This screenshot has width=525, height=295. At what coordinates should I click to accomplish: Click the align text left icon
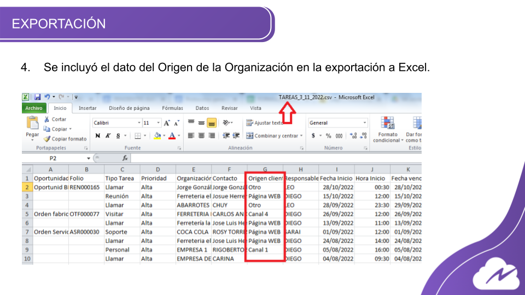tap(191, 135)
